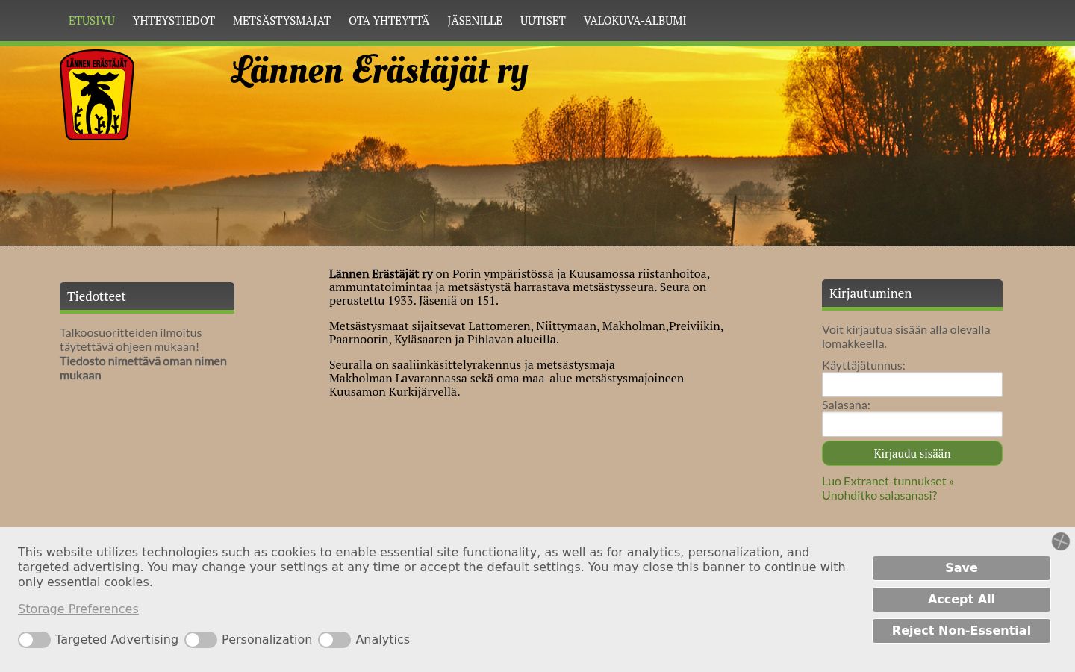Open the Luo Extranet-tunnukset link
The image size is (1075, 672).
888,482
